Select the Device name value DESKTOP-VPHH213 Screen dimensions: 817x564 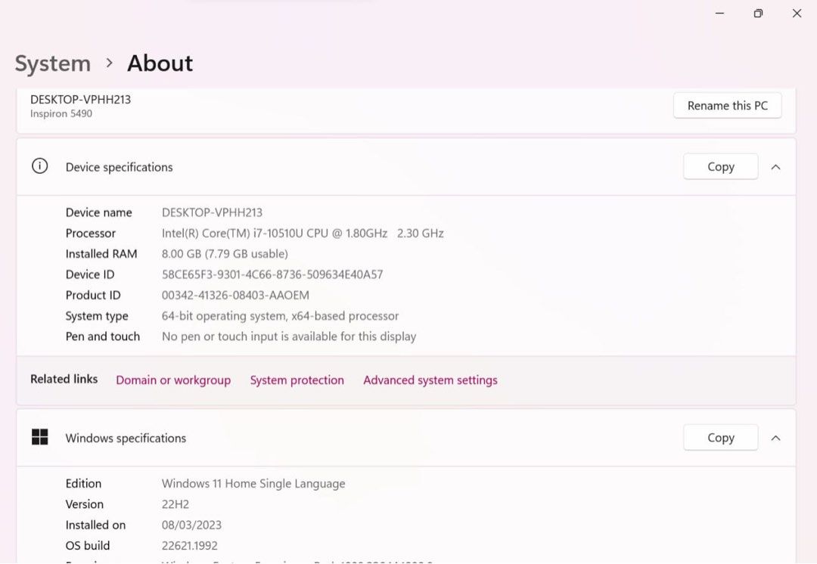pyautogui.click(x=212, y=212)
